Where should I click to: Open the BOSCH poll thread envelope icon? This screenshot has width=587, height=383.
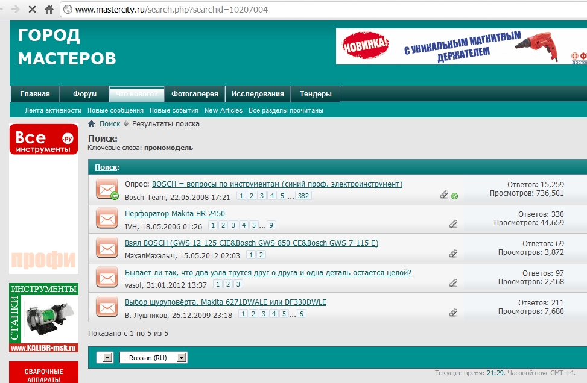107,189
